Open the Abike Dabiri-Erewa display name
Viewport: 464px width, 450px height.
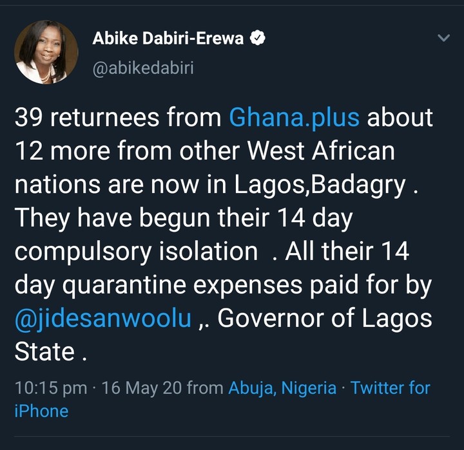168,39
